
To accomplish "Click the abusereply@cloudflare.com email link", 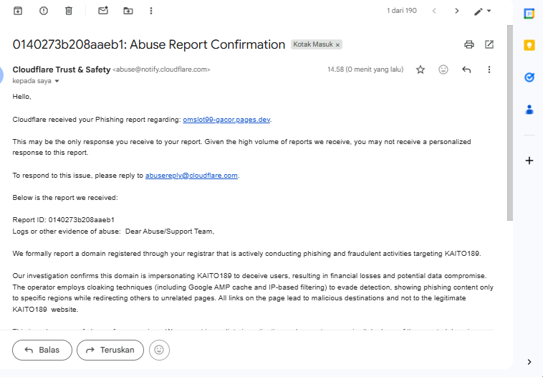I will coord(191,176).
